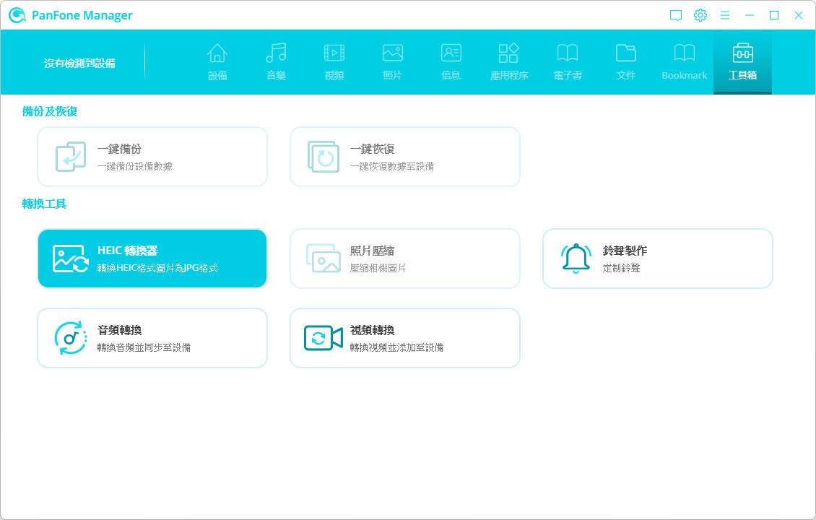Open settings gear in title bar
The width and height of the screenshot is (816, 520).
click(700, 15)
